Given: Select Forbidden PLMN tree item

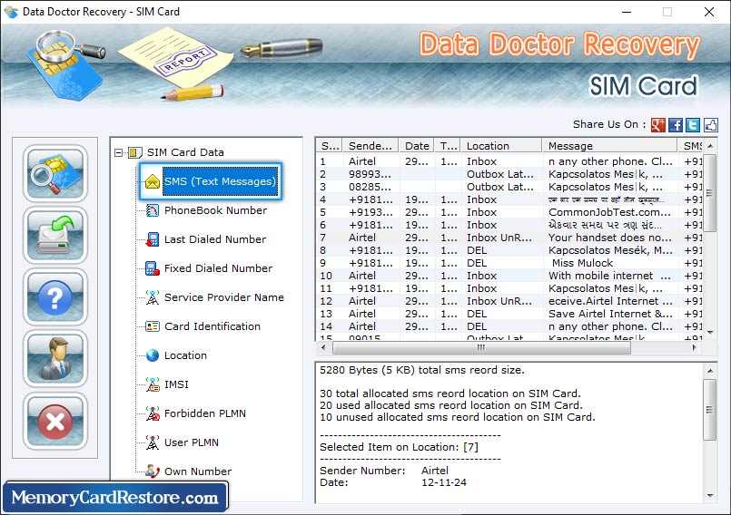Looking at the screenshot, I should click(204, 413).
